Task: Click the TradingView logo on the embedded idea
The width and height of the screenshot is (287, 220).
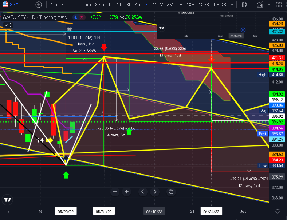Action: pos(162,28)
